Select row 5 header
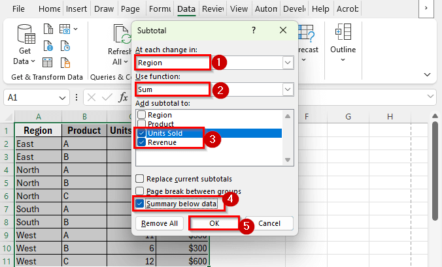The image size is (442, 267). click(7, 183)
